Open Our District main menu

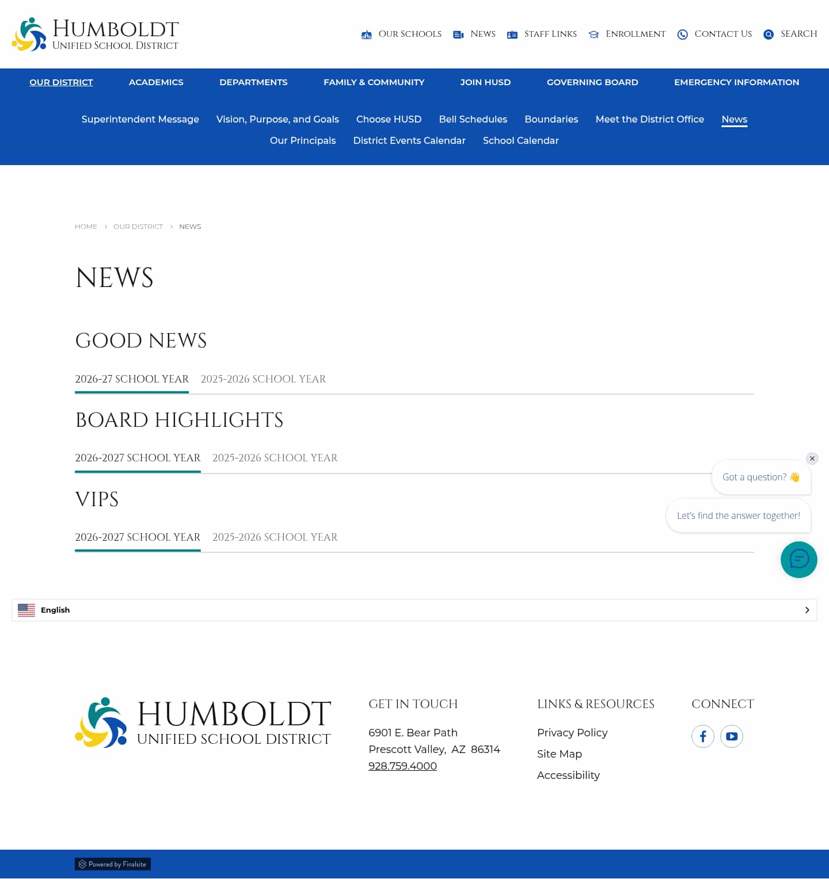61,82
